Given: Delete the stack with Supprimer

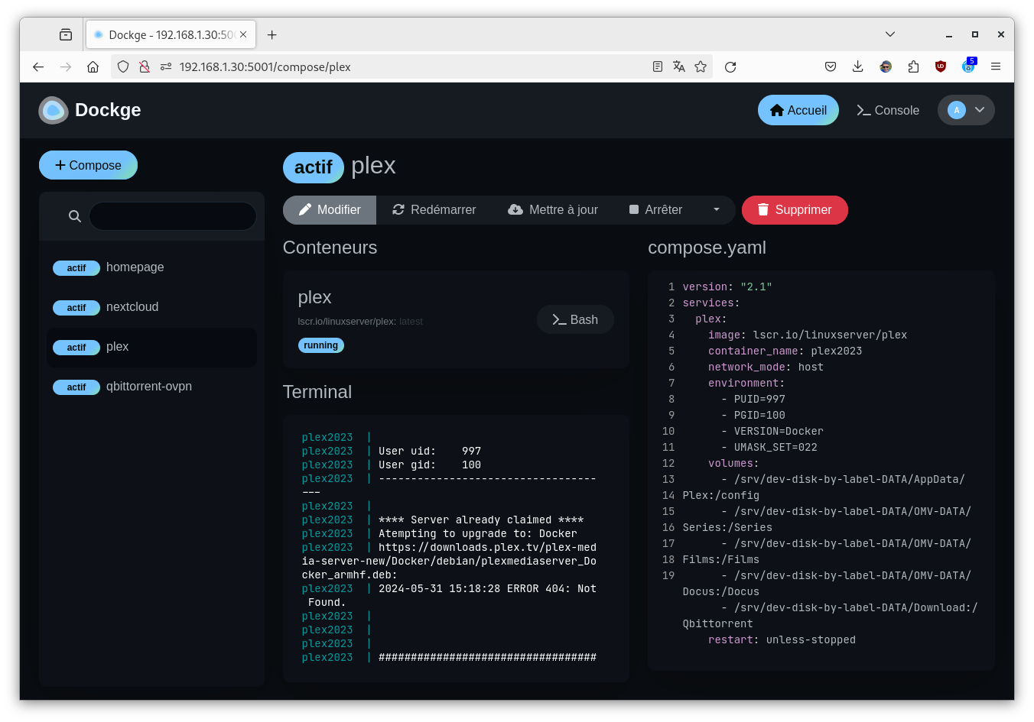Looking at the screenshot, I should pyautogui.click(x=795, y=210).
